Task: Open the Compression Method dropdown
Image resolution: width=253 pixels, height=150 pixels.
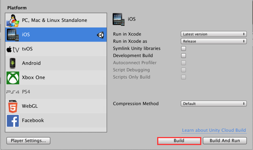Action: (214, 103)
